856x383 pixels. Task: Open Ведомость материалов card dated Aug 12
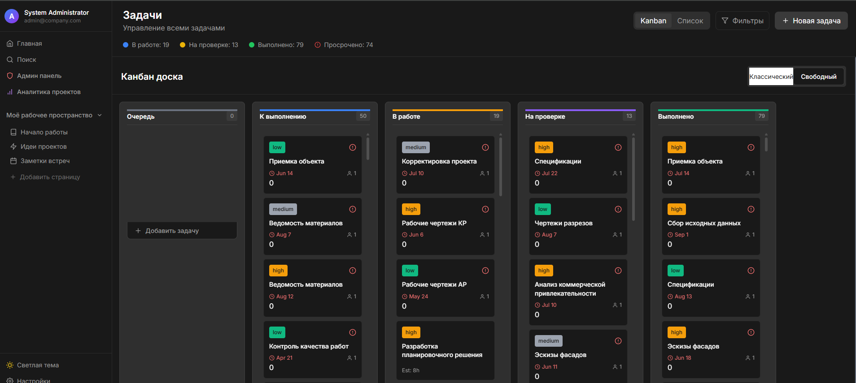(x=313, y=288)
